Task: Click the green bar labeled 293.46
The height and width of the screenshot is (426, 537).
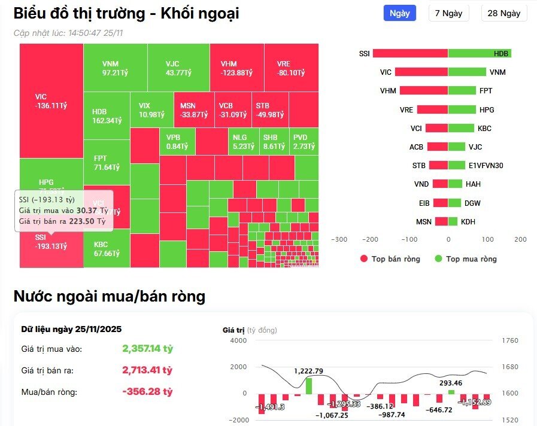Action: (x=452, y=391)
